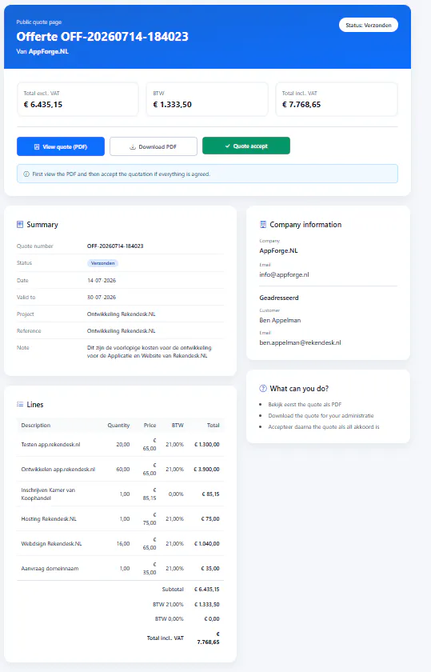
Task: Click the info@appforge.nl email address
Action: click(284, 274)
